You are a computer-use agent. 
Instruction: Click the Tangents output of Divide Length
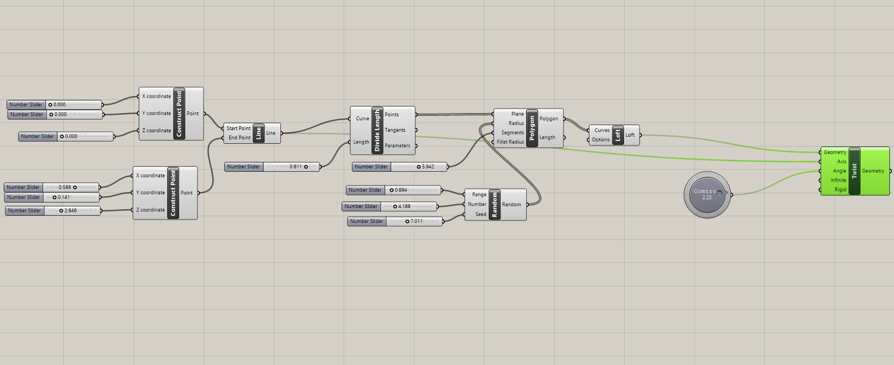pyautogui.click(x=395, y=130)
